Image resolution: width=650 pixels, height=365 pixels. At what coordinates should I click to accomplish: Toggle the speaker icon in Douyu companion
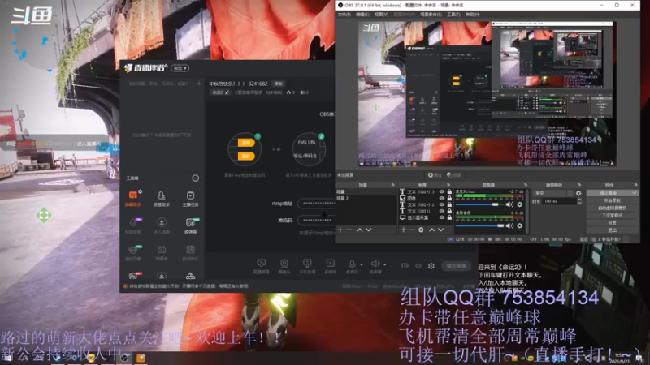click(x=375, y=264)
